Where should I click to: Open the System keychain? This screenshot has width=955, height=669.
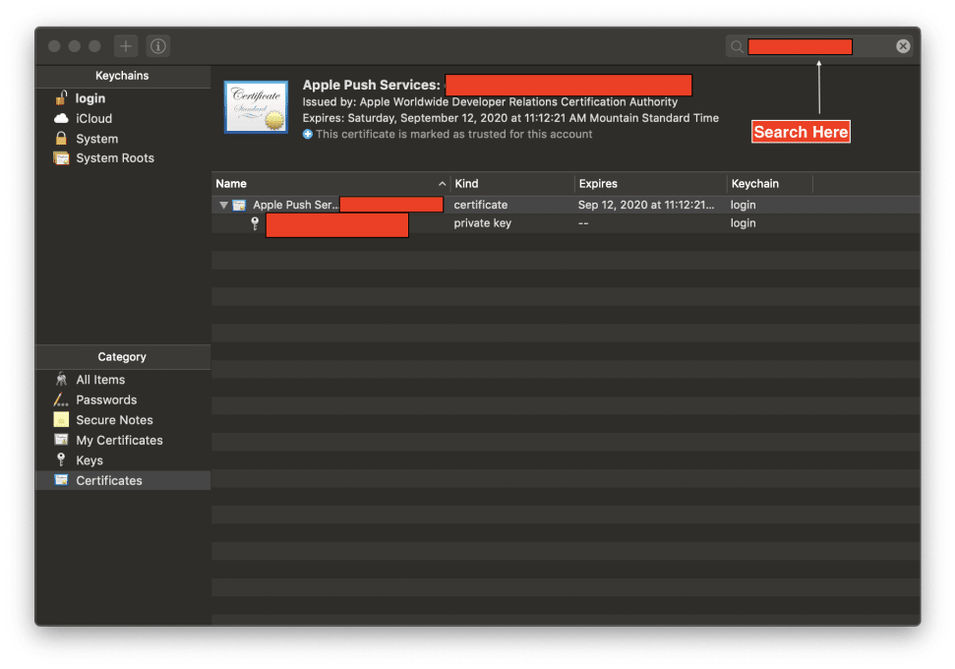click(96, 139)
